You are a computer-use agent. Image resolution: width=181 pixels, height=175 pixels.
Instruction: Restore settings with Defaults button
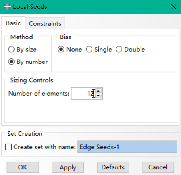click(x=113, y=167)
